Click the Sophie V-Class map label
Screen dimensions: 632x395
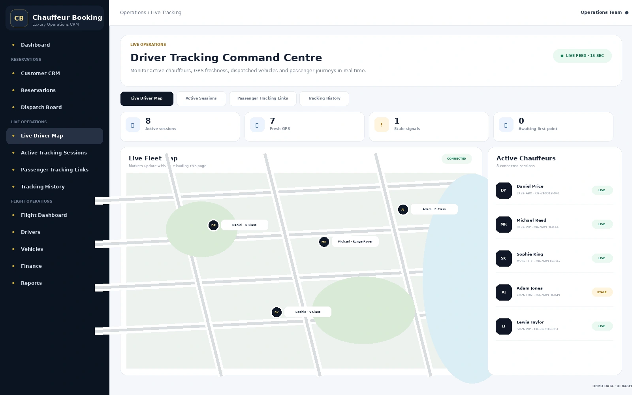308,312
